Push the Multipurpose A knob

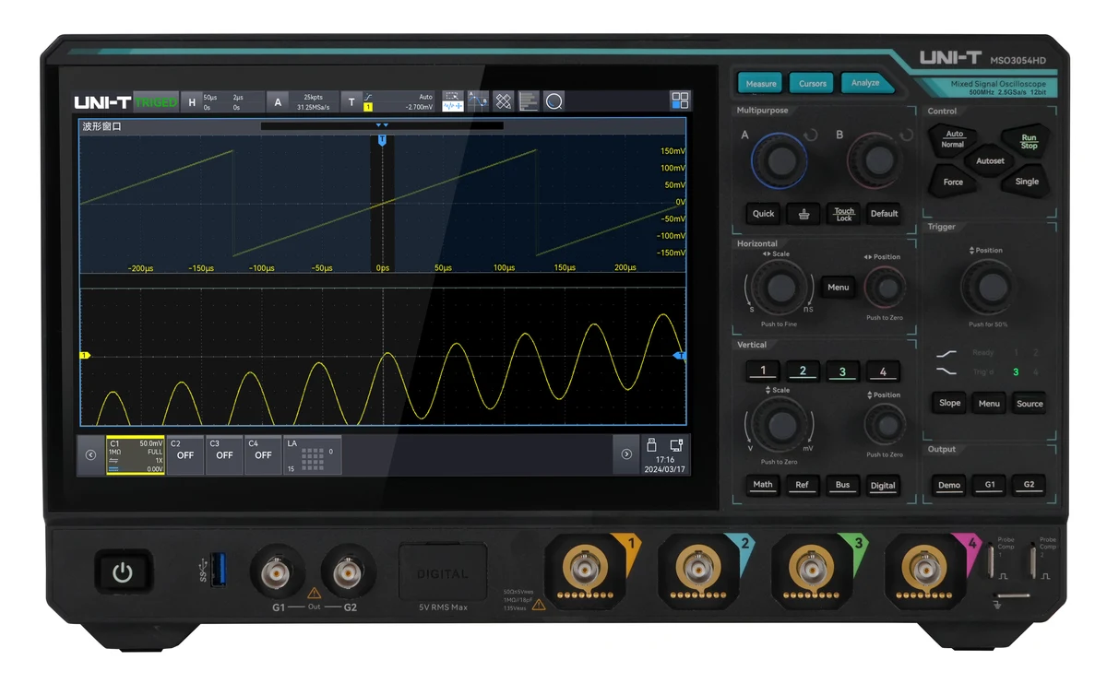(x=780, y=160)
